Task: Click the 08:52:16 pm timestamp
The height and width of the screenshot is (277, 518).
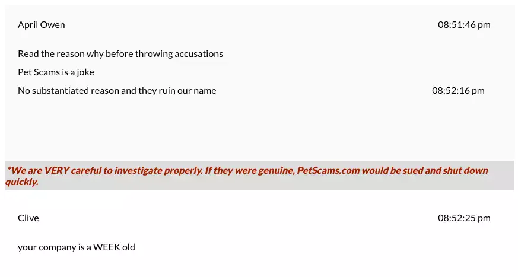Action: 458,91
